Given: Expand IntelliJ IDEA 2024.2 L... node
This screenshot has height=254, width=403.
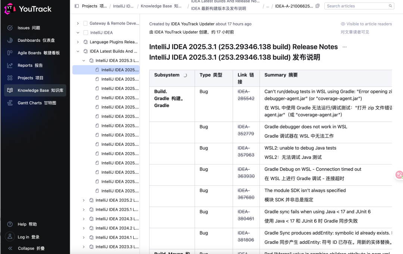Looking at the screenshot, I should click(x=84, y=228).
